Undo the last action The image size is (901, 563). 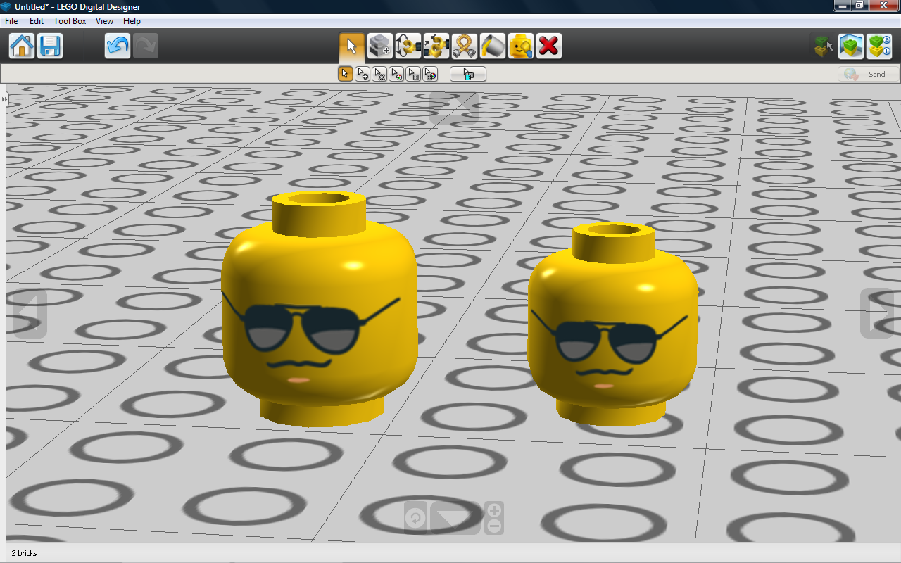118,46
